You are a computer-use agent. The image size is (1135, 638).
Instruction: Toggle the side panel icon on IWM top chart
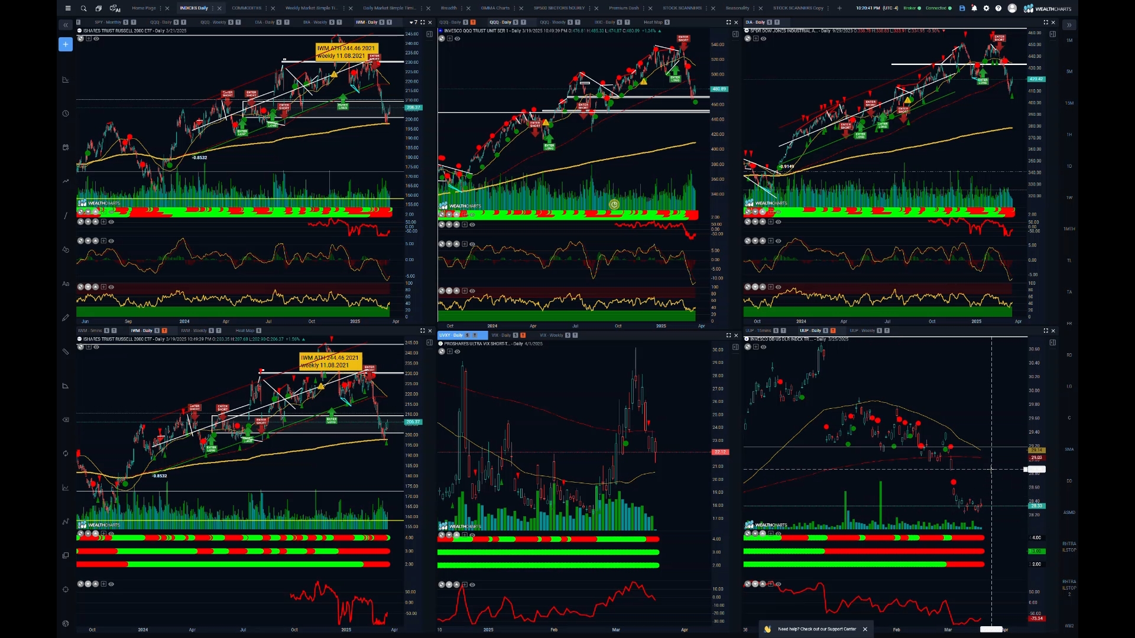click(429, 34)
